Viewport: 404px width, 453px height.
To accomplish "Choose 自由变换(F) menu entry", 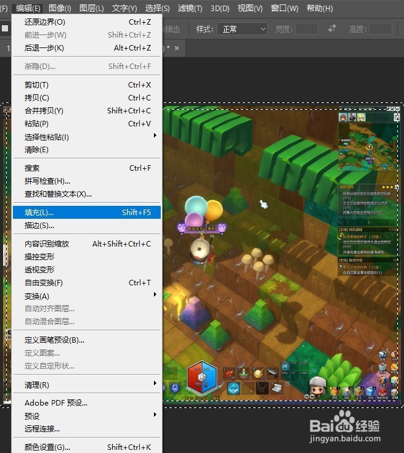I will (87, 282).
